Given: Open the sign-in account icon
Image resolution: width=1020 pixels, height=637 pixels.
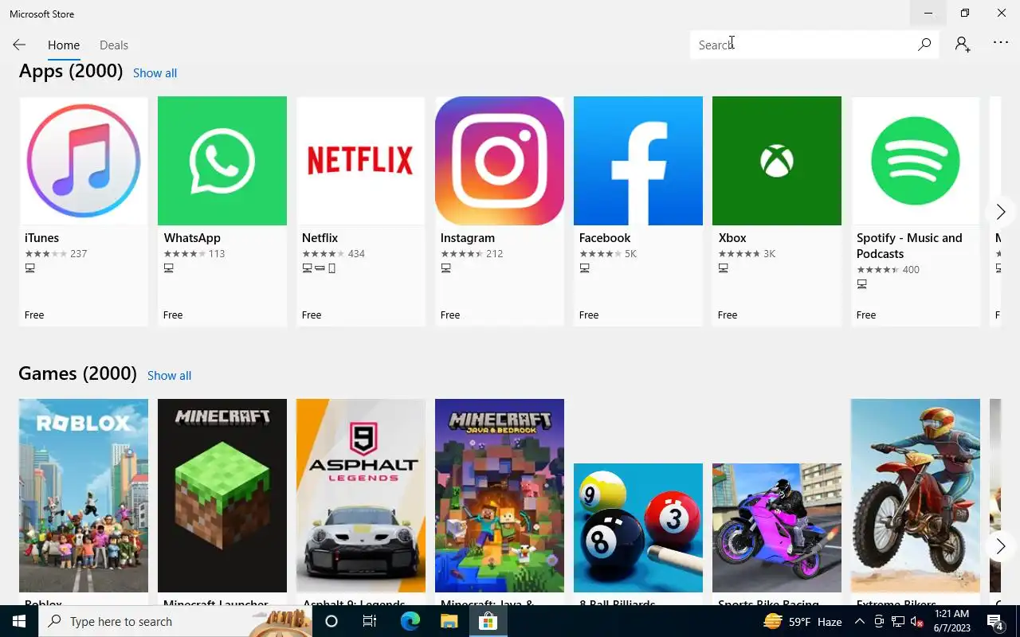Looking at the screenshot, I should coord(963,45).
